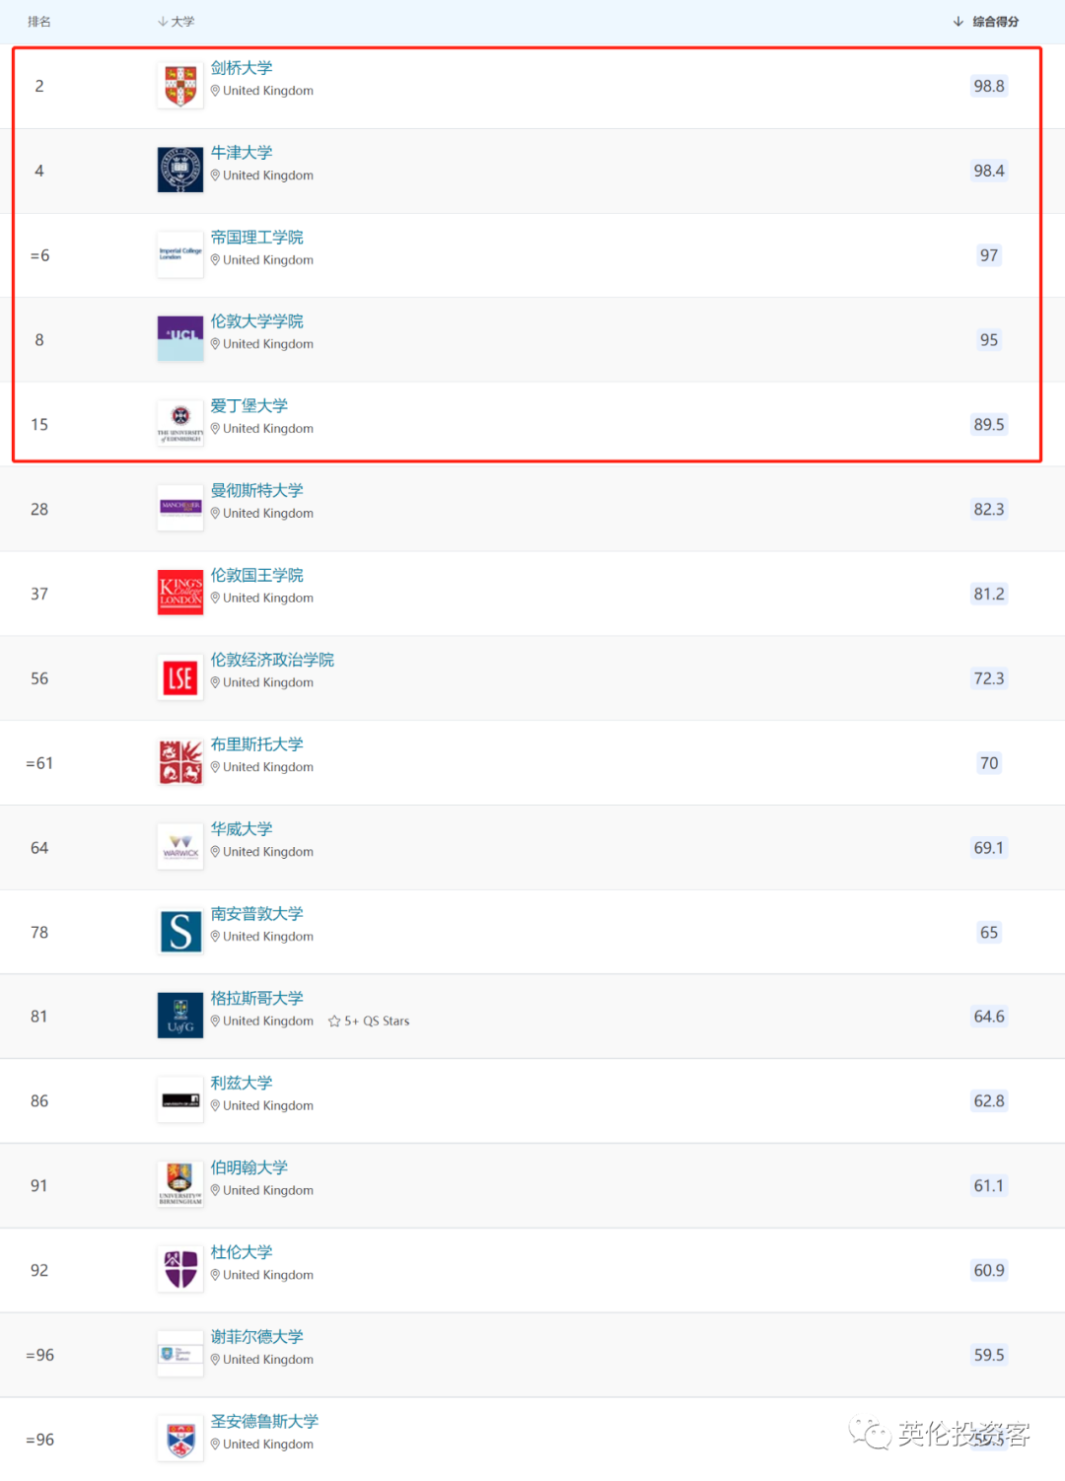Click the Durham University purple shield logo
Viewport: 1065px width, 1481px height.
pos(180,1270)
